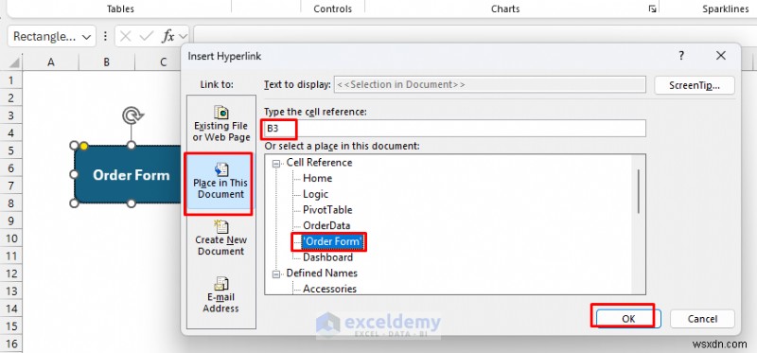Select Logic sheet in the tree

tap(315, 194)
